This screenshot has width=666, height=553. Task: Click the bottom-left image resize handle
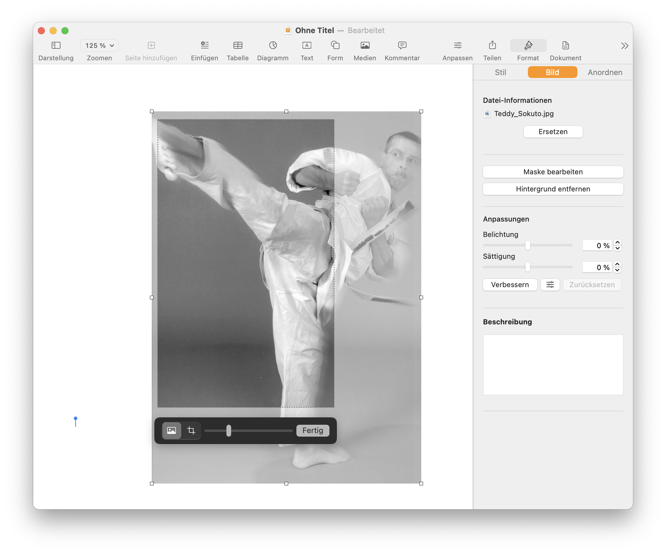(152, 484)
